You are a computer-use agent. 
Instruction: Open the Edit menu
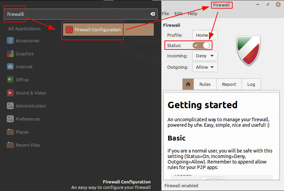click(178, 14)
